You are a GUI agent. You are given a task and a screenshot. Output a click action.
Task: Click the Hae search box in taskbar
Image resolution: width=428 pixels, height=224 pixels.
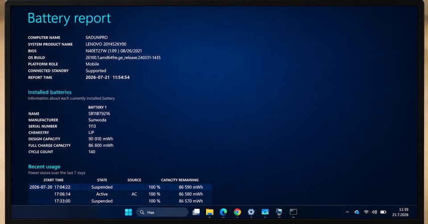coord(162,212)
